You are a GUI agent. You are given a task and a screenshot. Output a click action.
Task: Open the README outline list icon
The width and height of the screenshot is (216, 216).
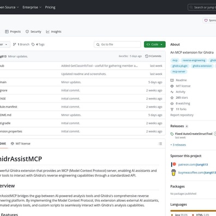point(160,144)
